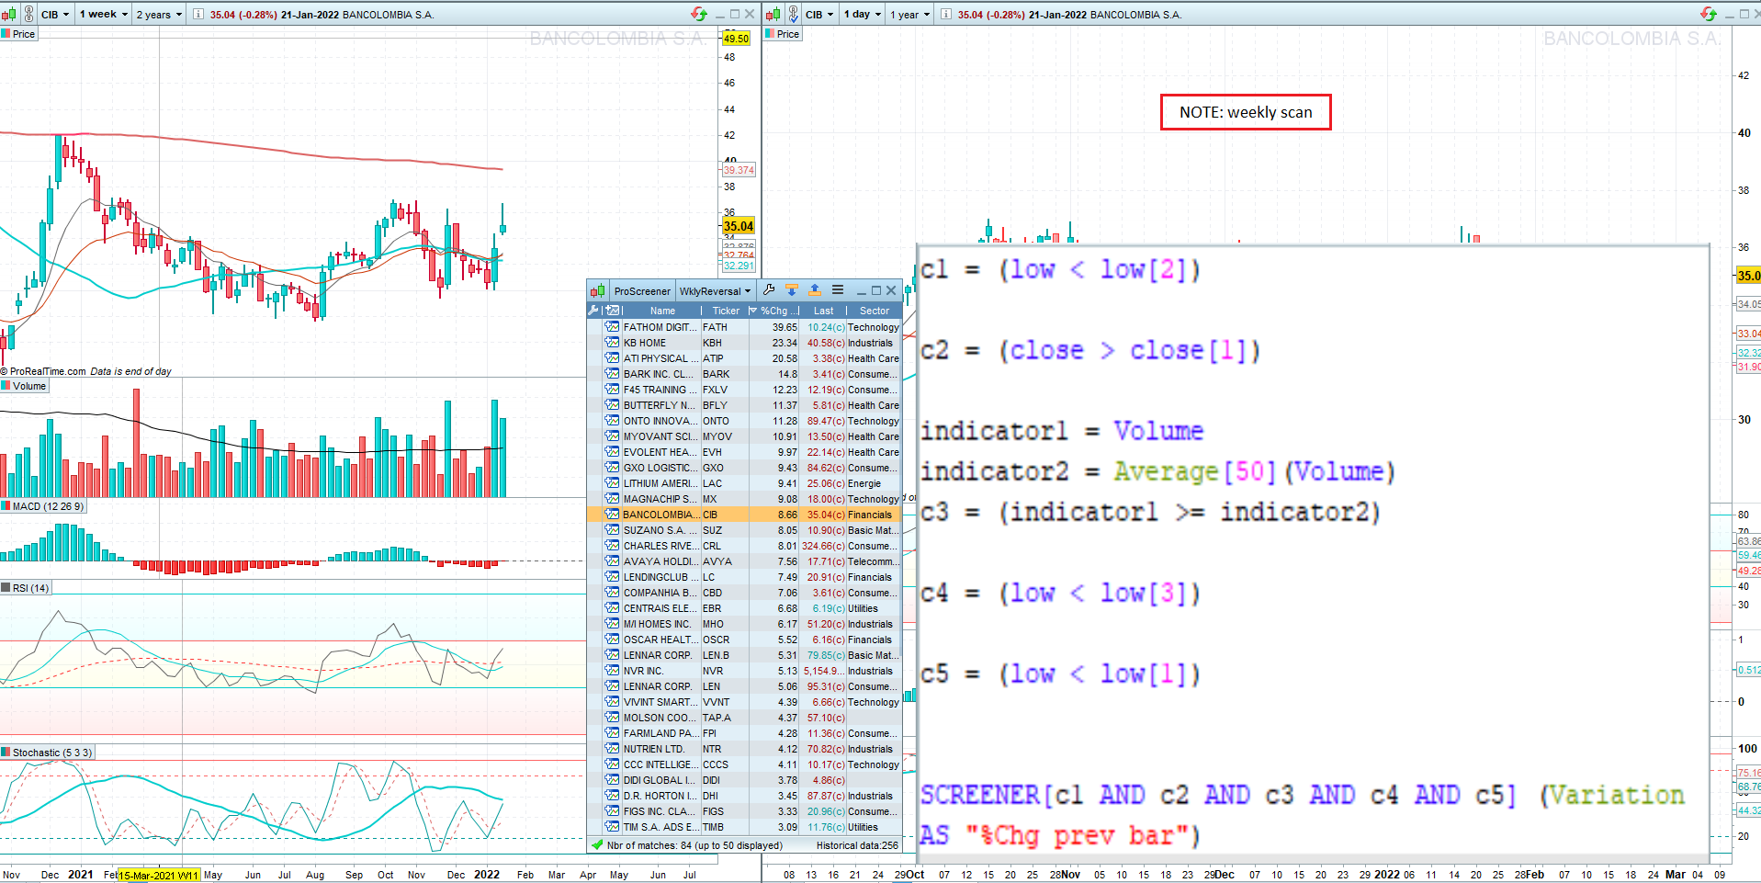Select the CCC INTELLIGE row name

pos(660,764)
